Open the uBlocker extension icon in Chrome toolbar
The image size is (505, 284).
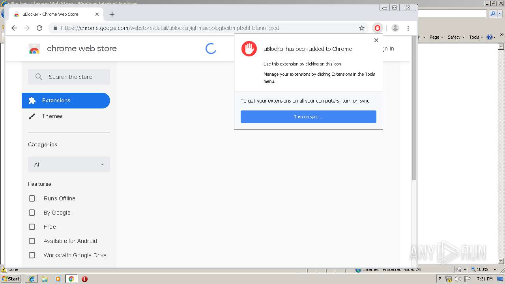[378, 28]
